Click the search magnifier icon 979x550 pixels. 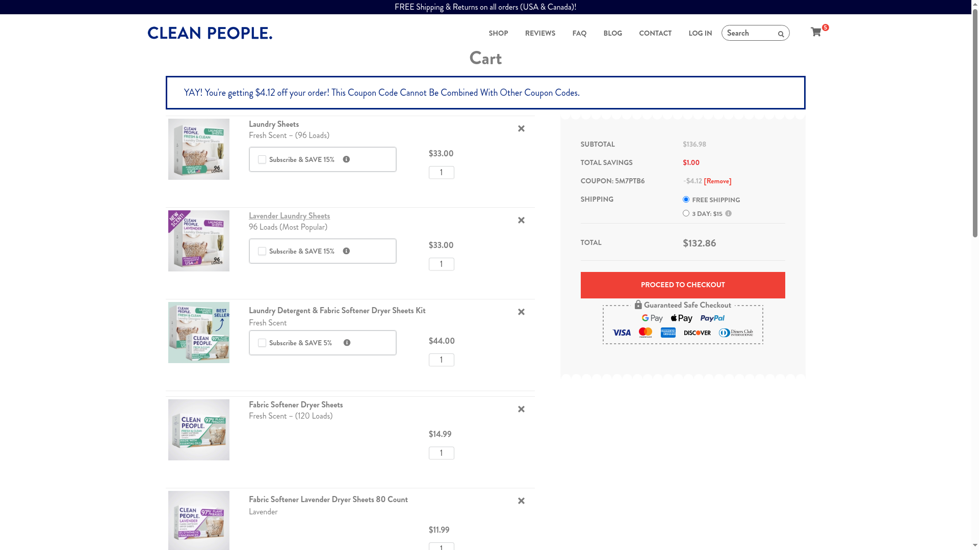(x=781, y=34)
